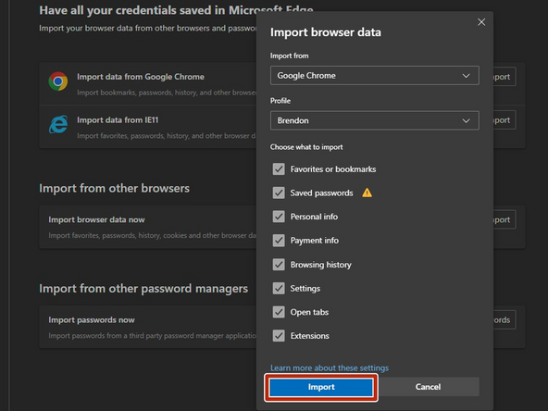
Task: Click the Favorites or bookmarks label
Action: point(333,169)
